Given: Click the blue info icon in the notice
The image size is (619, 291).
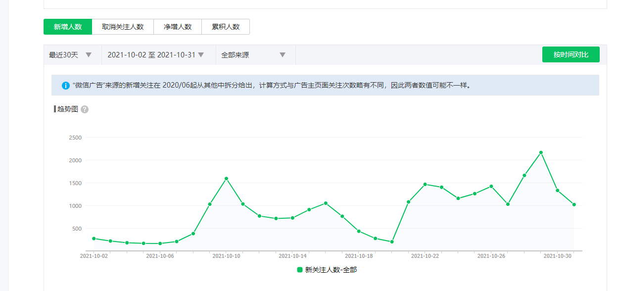Looking at the screenshot, I should point(66,86).
